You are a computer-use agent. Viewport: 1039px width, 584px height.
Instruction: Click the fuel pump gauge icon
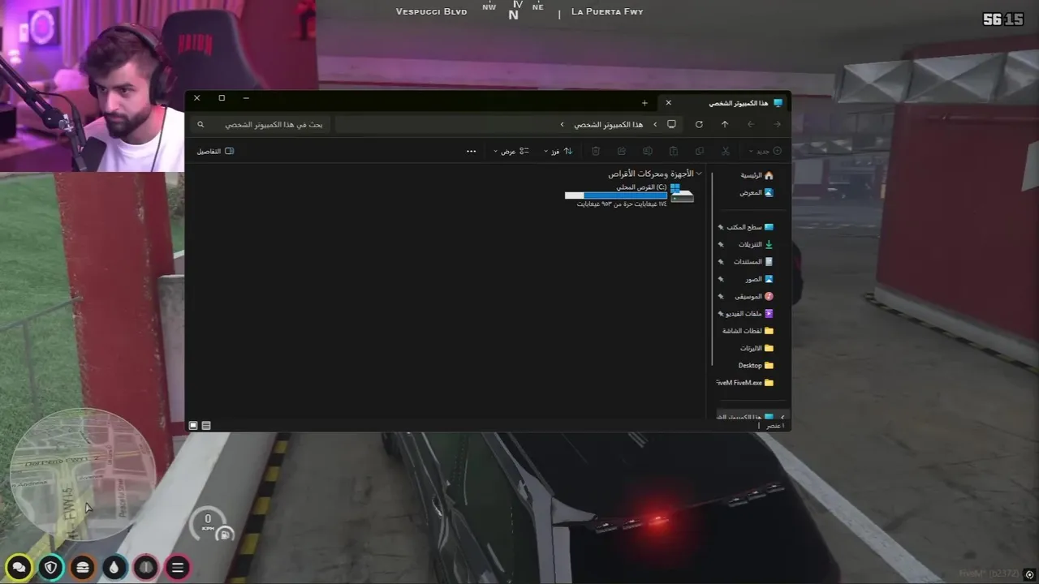[226, 533]
